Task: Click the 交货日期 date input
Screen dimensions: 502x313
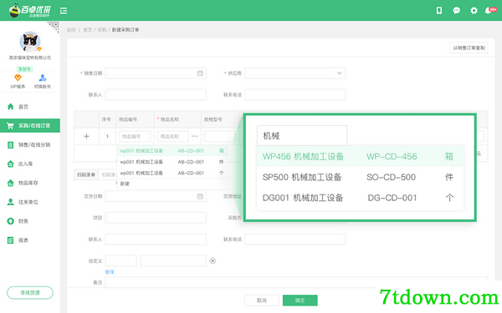Action: pos(156,196)
